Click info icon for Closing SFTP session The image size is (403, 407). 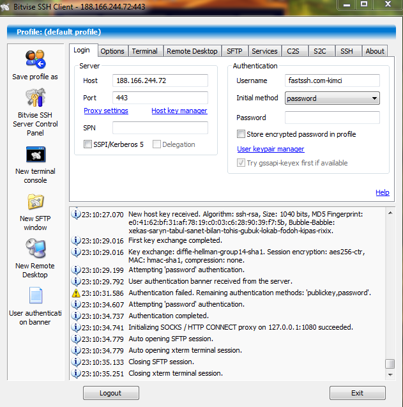[76, 362]
